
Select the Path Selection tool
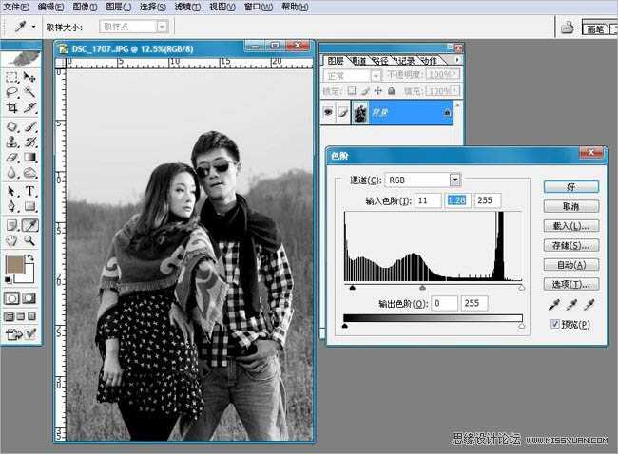[11, 191]
